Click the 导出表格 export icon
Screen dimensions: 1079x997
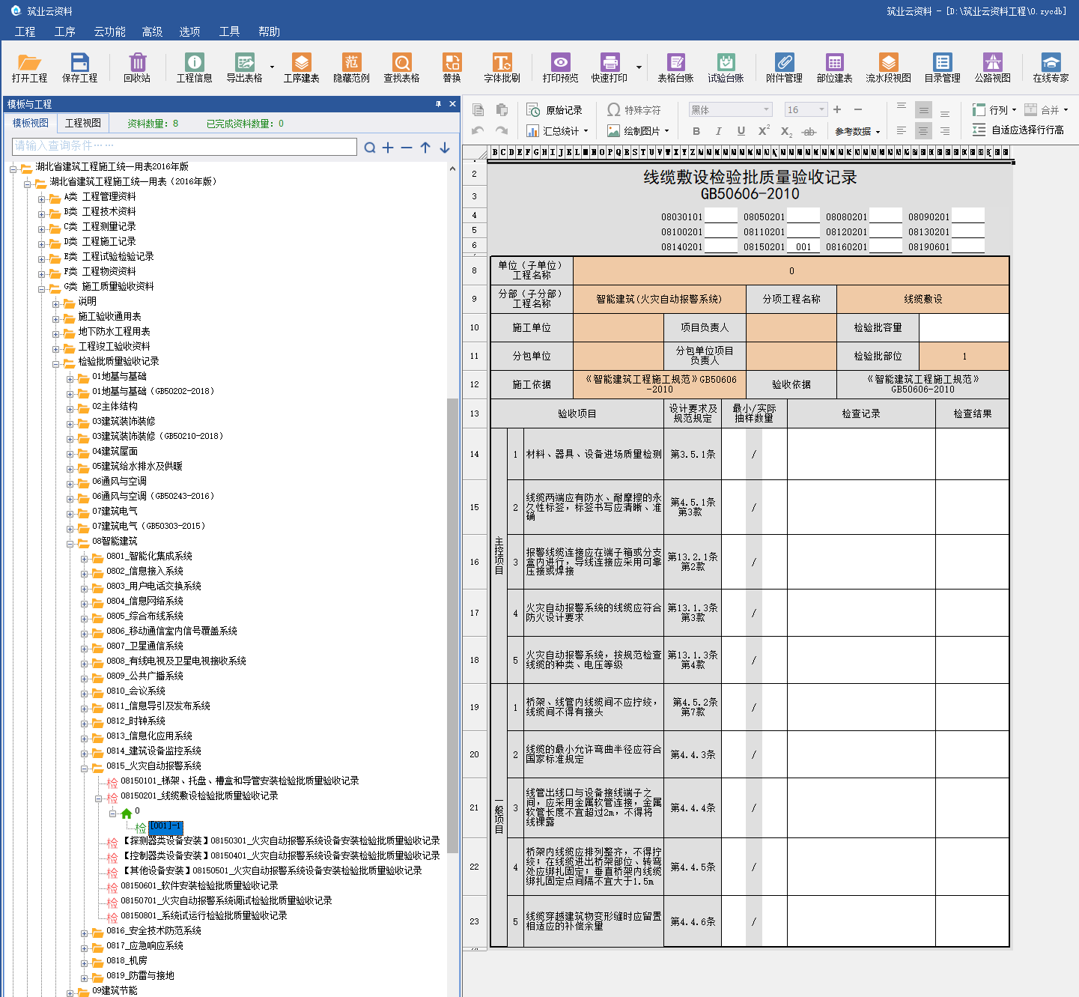(245, 67)
